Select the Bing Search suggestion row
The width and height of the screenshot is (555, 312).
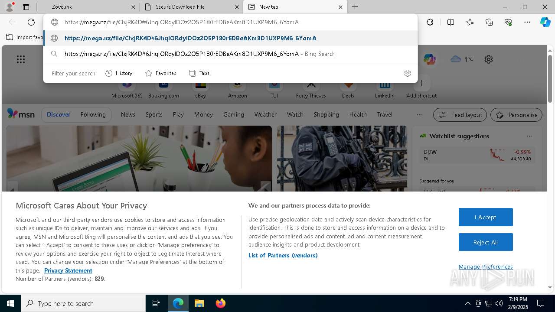(230, 54)
